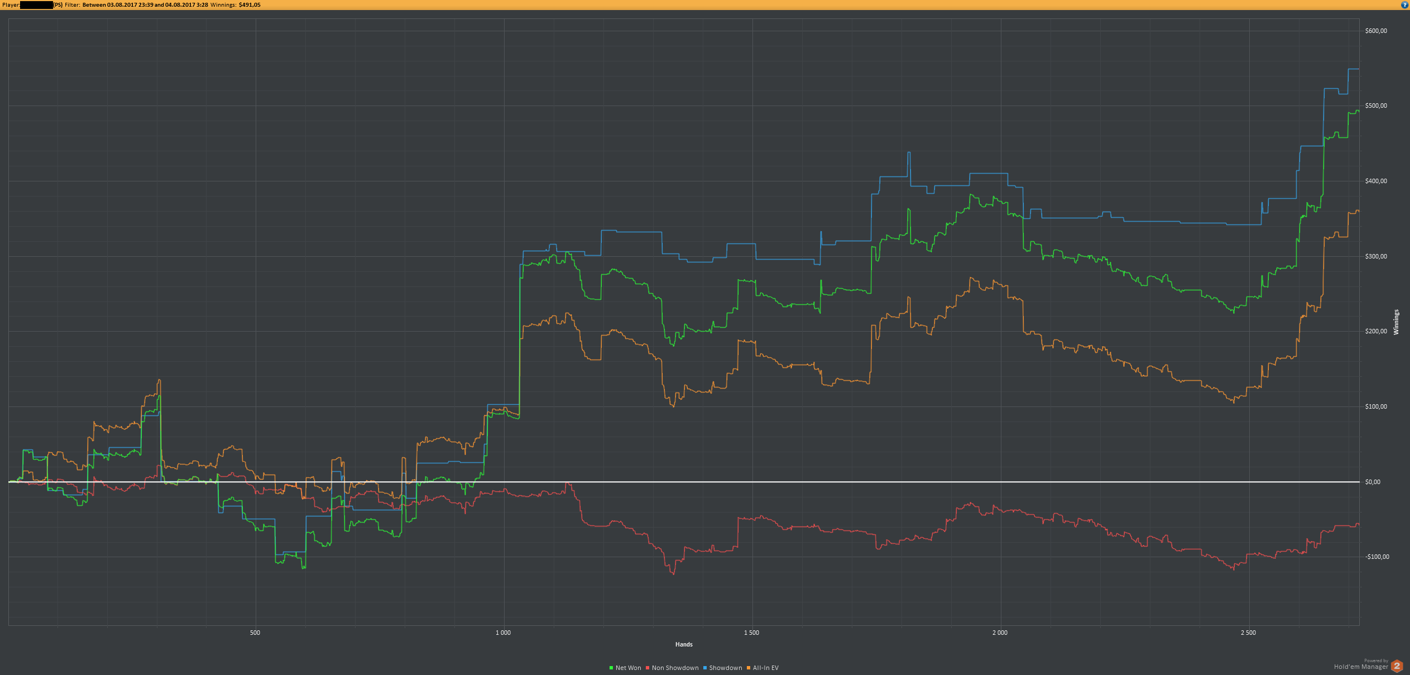Toggle the All-In EV legend label
This screenshot has height=675, width=1410.
765,668
